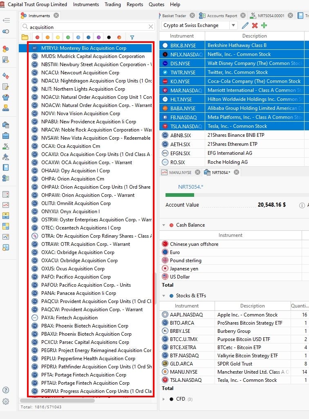Toggle the orange-red gradient filter dot
The width and height of the screenshot is (309, 419).
coord(119,38)
